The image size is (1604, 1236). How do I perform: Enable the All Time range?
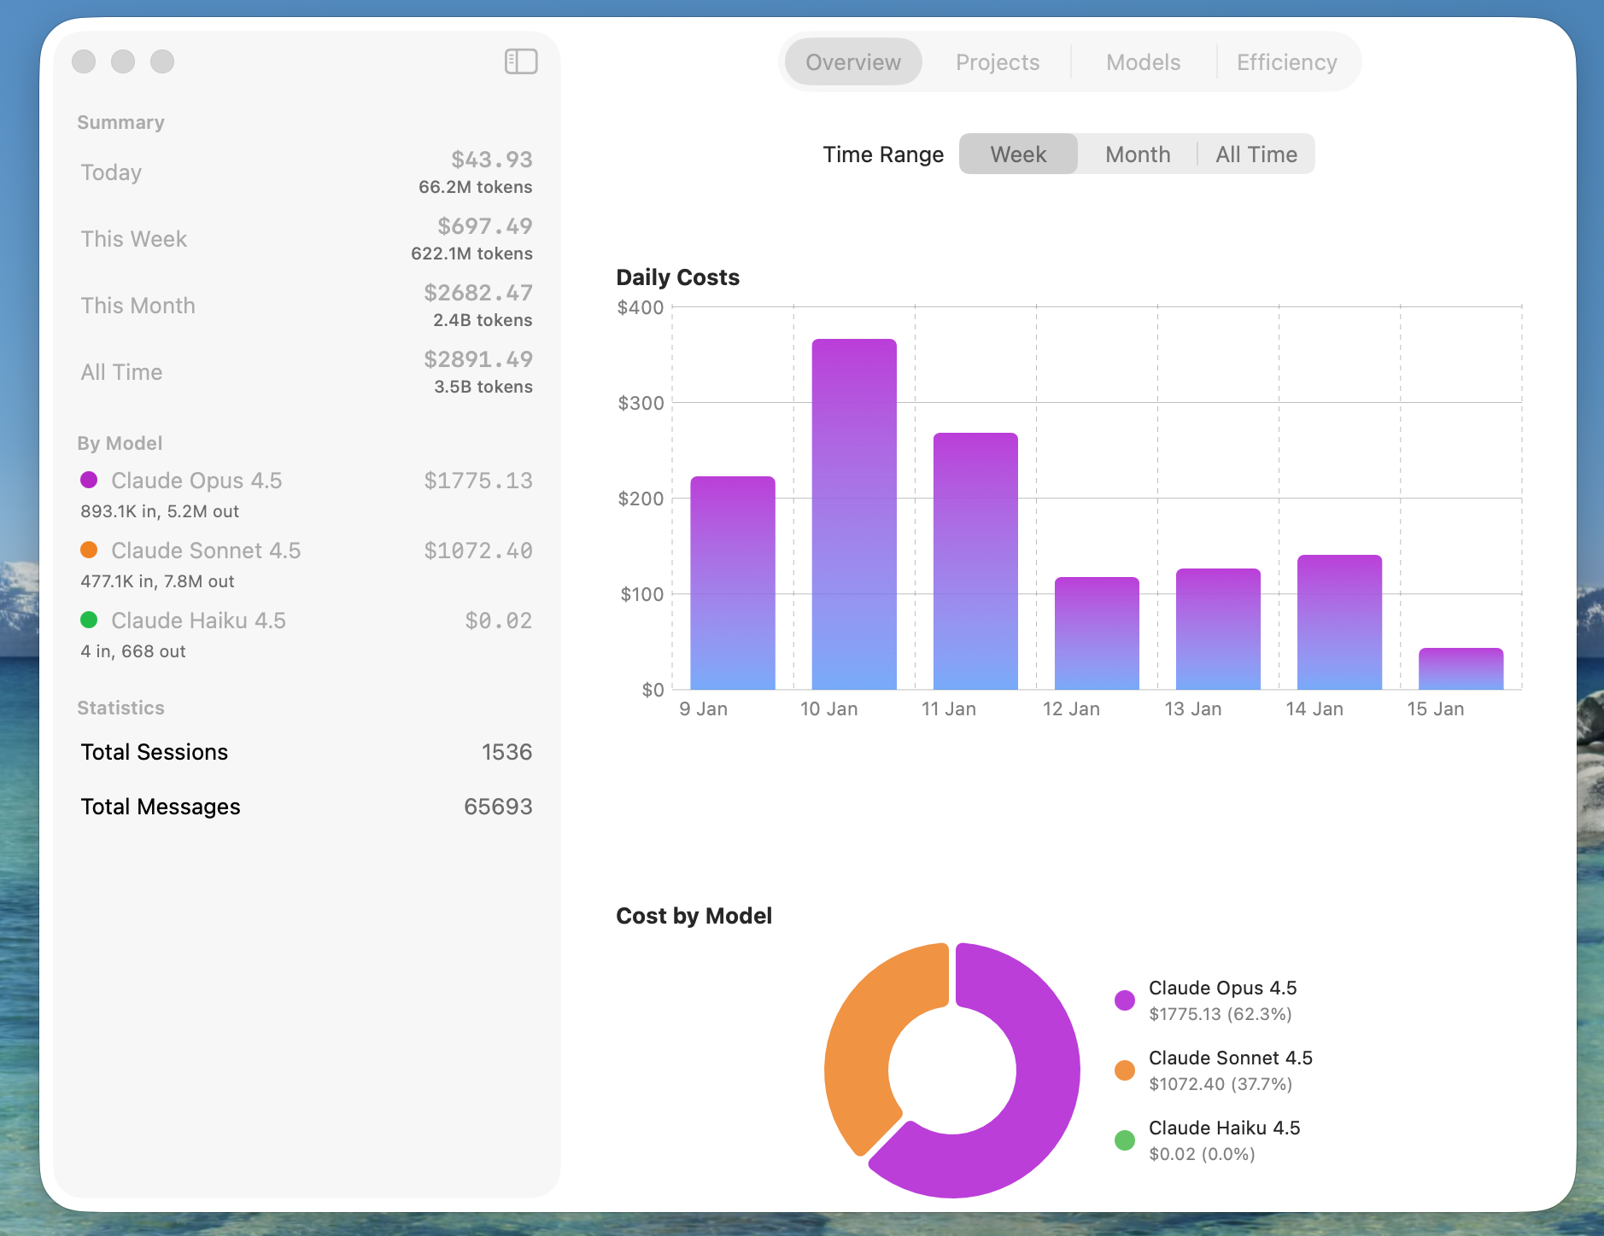pyautogui.click(x=1256, y=154)
